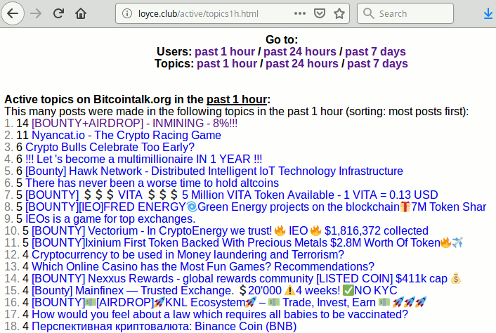Image resolution: width=496 pixels, height=333 pixels.
Task: Open the Online Casino Recommendations topic
Action: pyautogui.click(x=203, y=266)
